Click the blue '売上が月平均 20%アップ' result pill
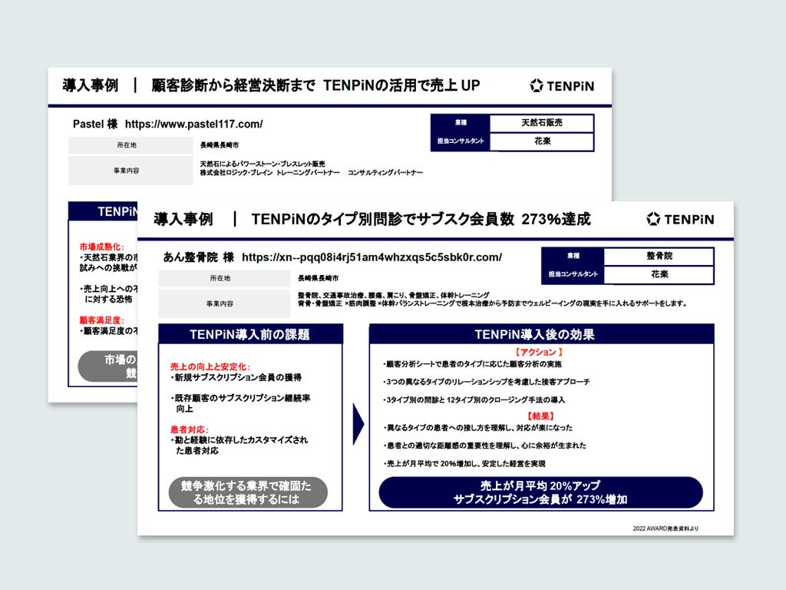The image size is (786, 590). pos(540,492)
